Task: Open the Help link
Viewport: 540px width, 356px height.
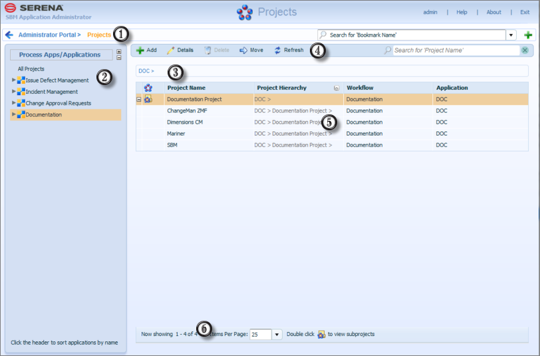Action: (x=462, y=12)
